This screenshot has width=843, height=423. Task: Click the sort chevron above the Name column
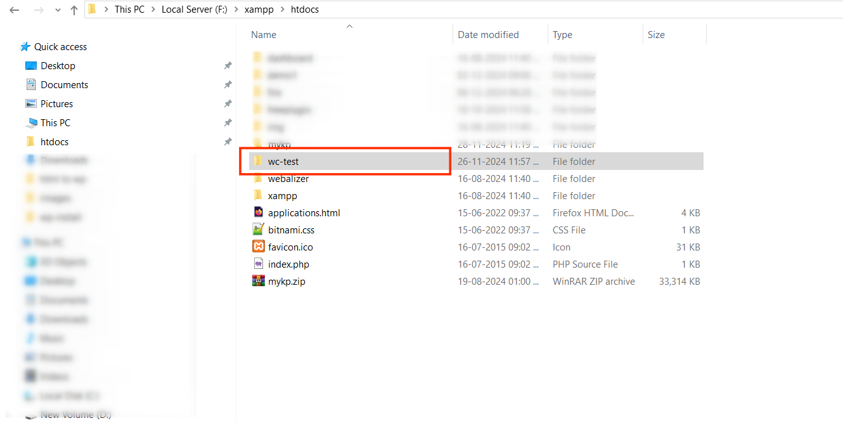tap(349, 26)
